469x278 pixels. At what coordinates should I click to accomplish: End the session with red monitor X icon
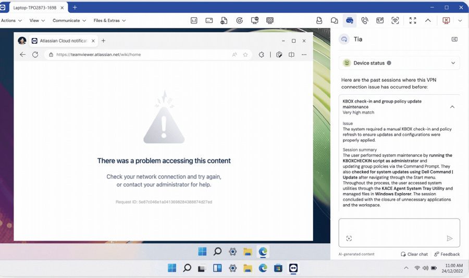tap(446, 21)
